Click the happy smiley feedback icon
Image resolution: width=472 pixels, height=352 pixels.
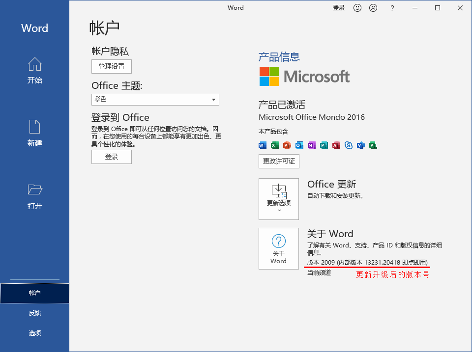coord(357,8)
